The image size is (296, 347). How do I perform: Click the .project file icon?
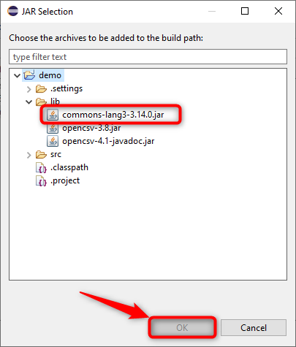coord(41,181)
